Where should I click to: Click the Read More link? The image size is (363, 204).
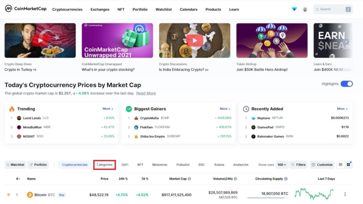click(x=146, y=93)
